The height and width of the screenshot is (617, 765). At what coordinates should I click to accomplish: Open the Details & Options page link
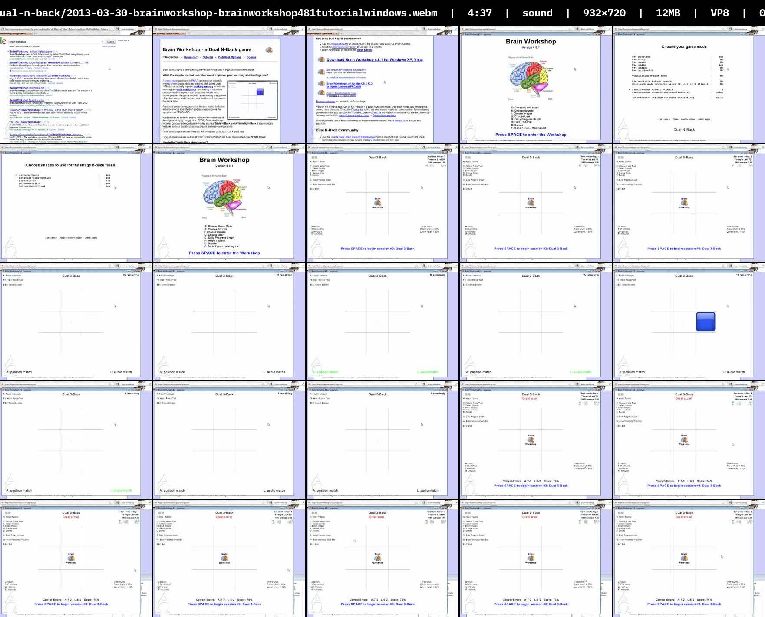tap(229, 57)
